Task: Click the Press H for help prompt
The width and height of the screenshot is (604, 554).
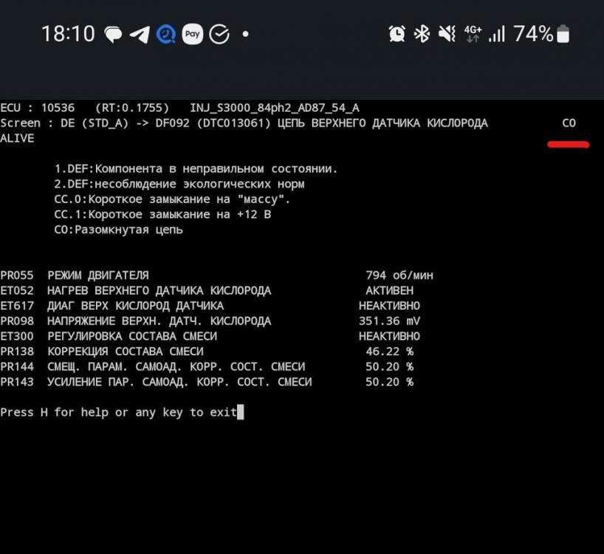Action: coord(118,413)
